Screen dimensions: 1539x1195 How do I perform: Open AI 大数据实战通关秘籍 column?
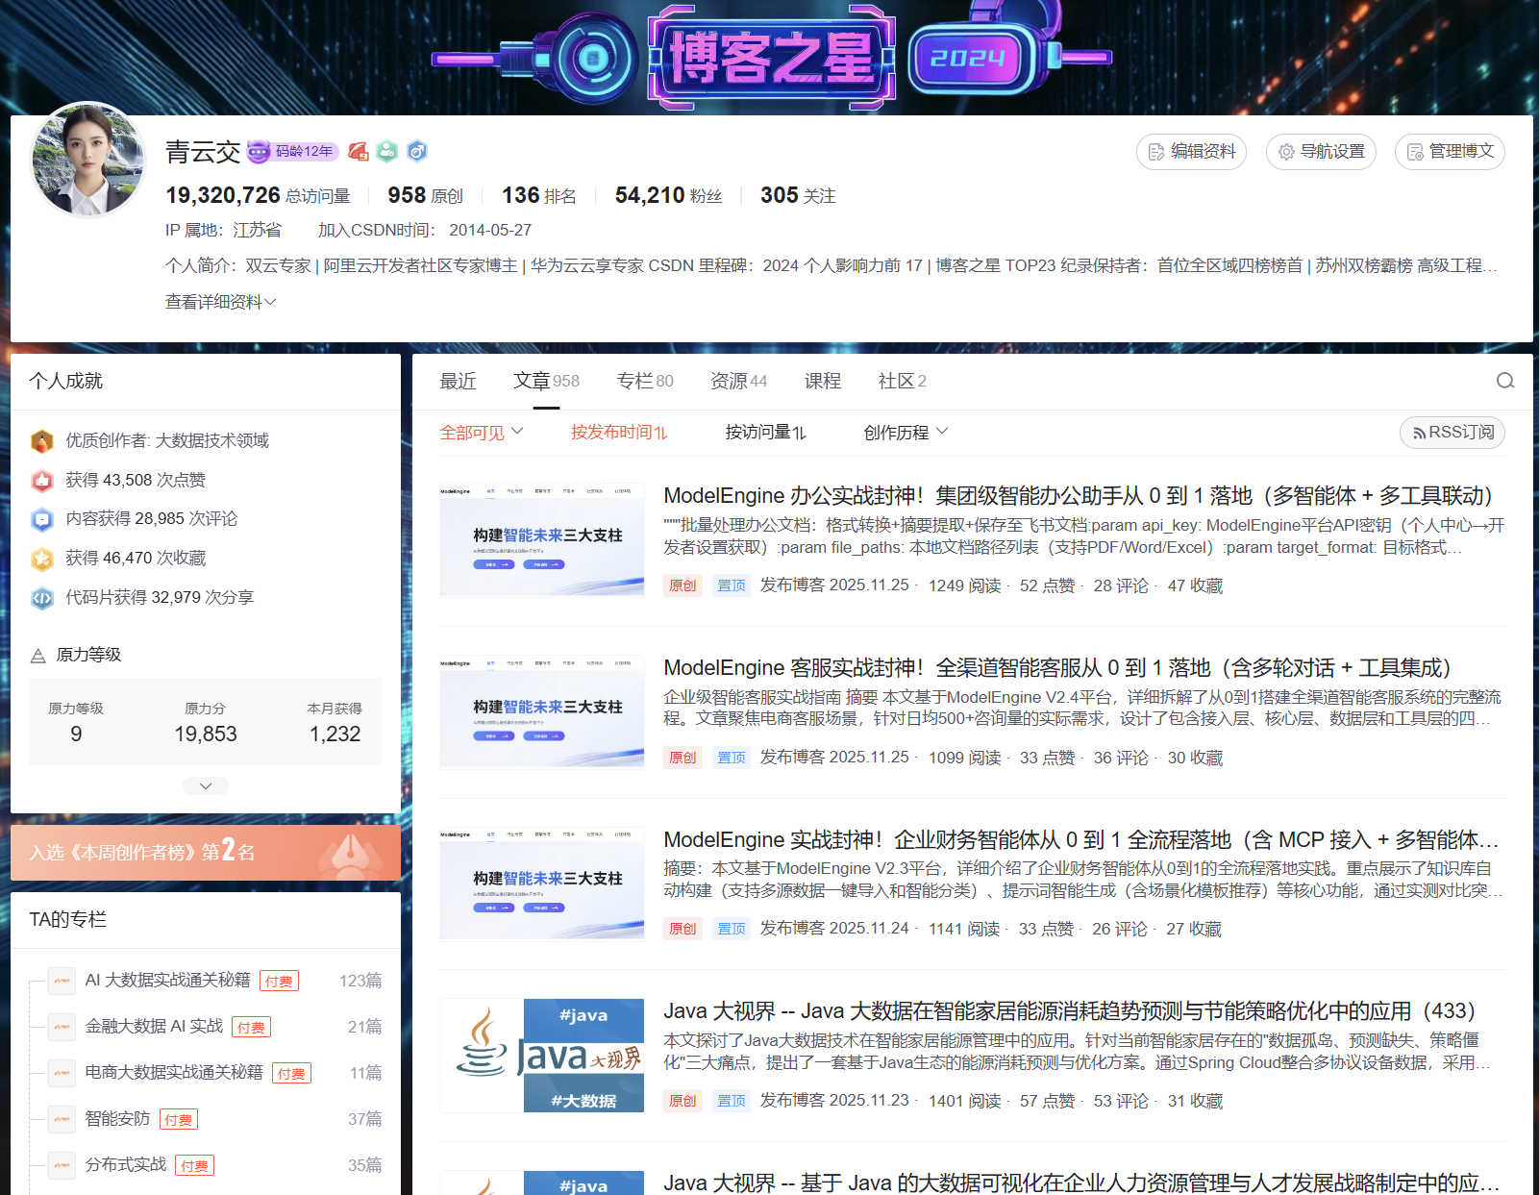167,980
